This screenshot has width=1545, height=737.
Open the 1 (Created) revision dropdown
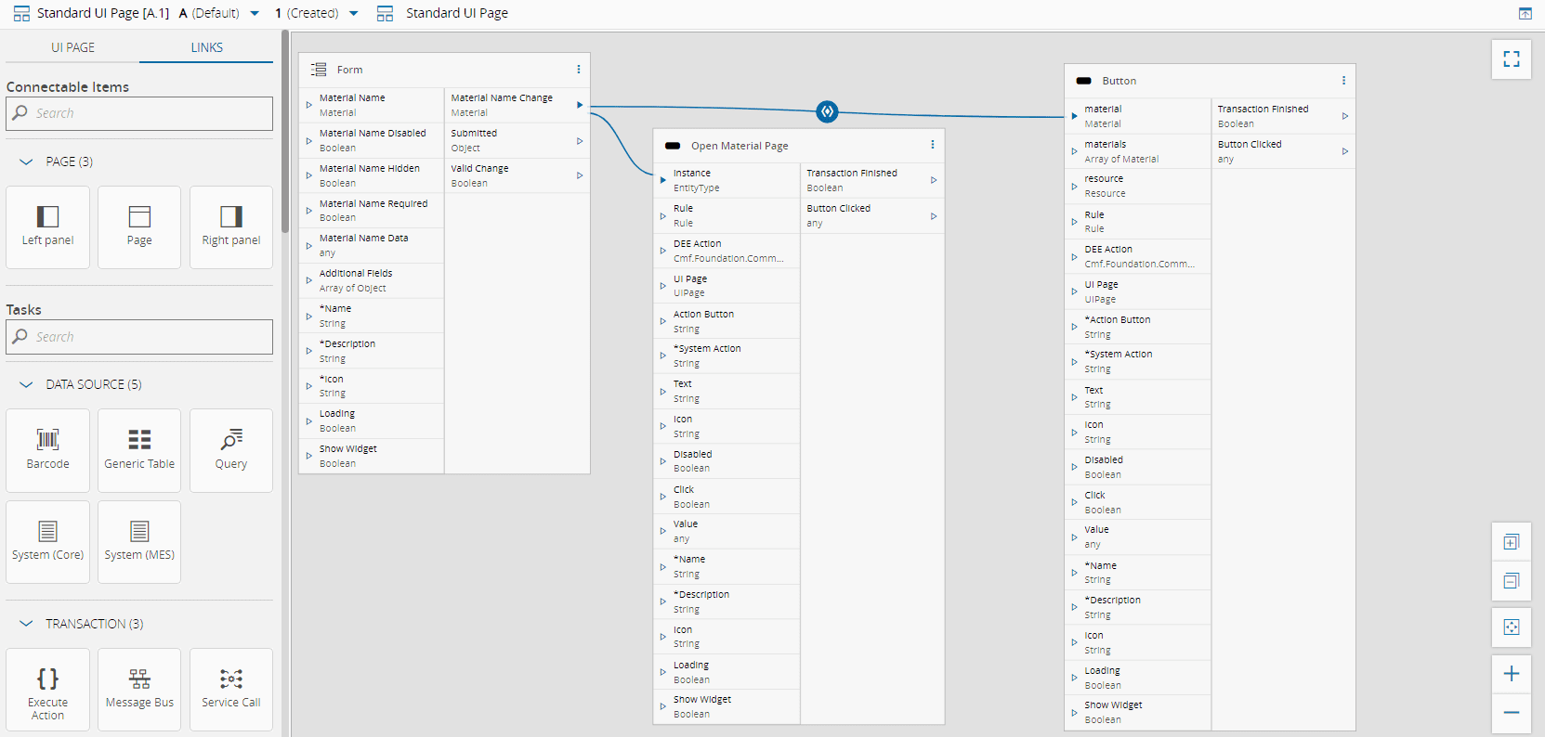click(353, 14)
